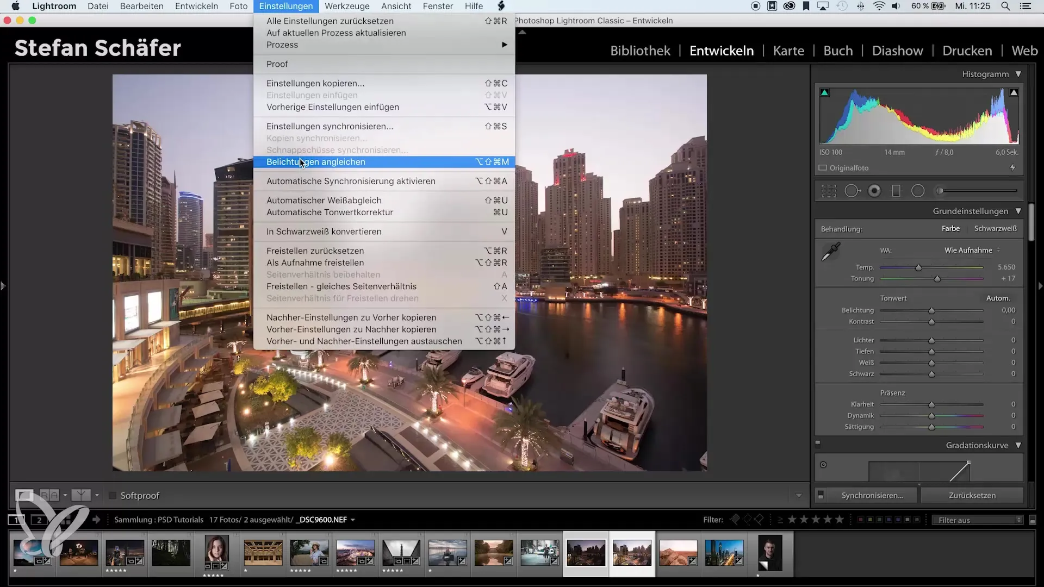
Task: Collapse the Gradationskurve panel
Action: click(1018, 445)
